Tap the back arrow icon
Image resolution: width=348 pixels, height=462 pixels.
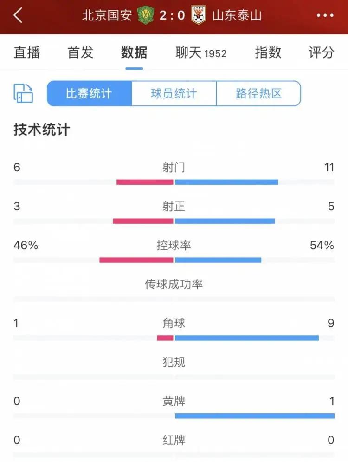coord(18,15)
